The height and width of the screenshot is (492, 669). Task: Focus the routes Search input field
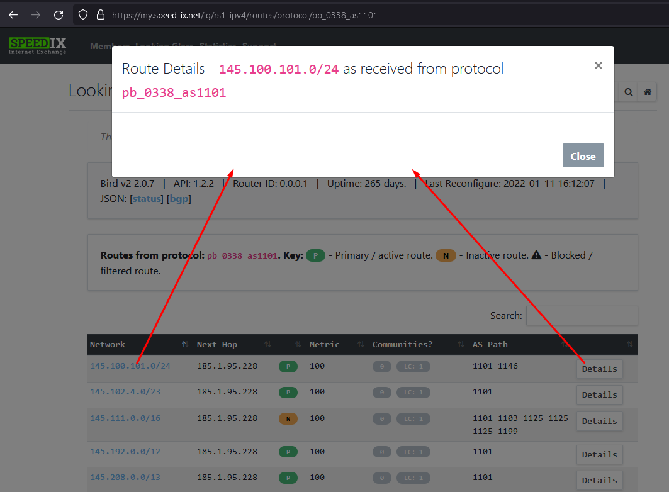pos(582,315)
